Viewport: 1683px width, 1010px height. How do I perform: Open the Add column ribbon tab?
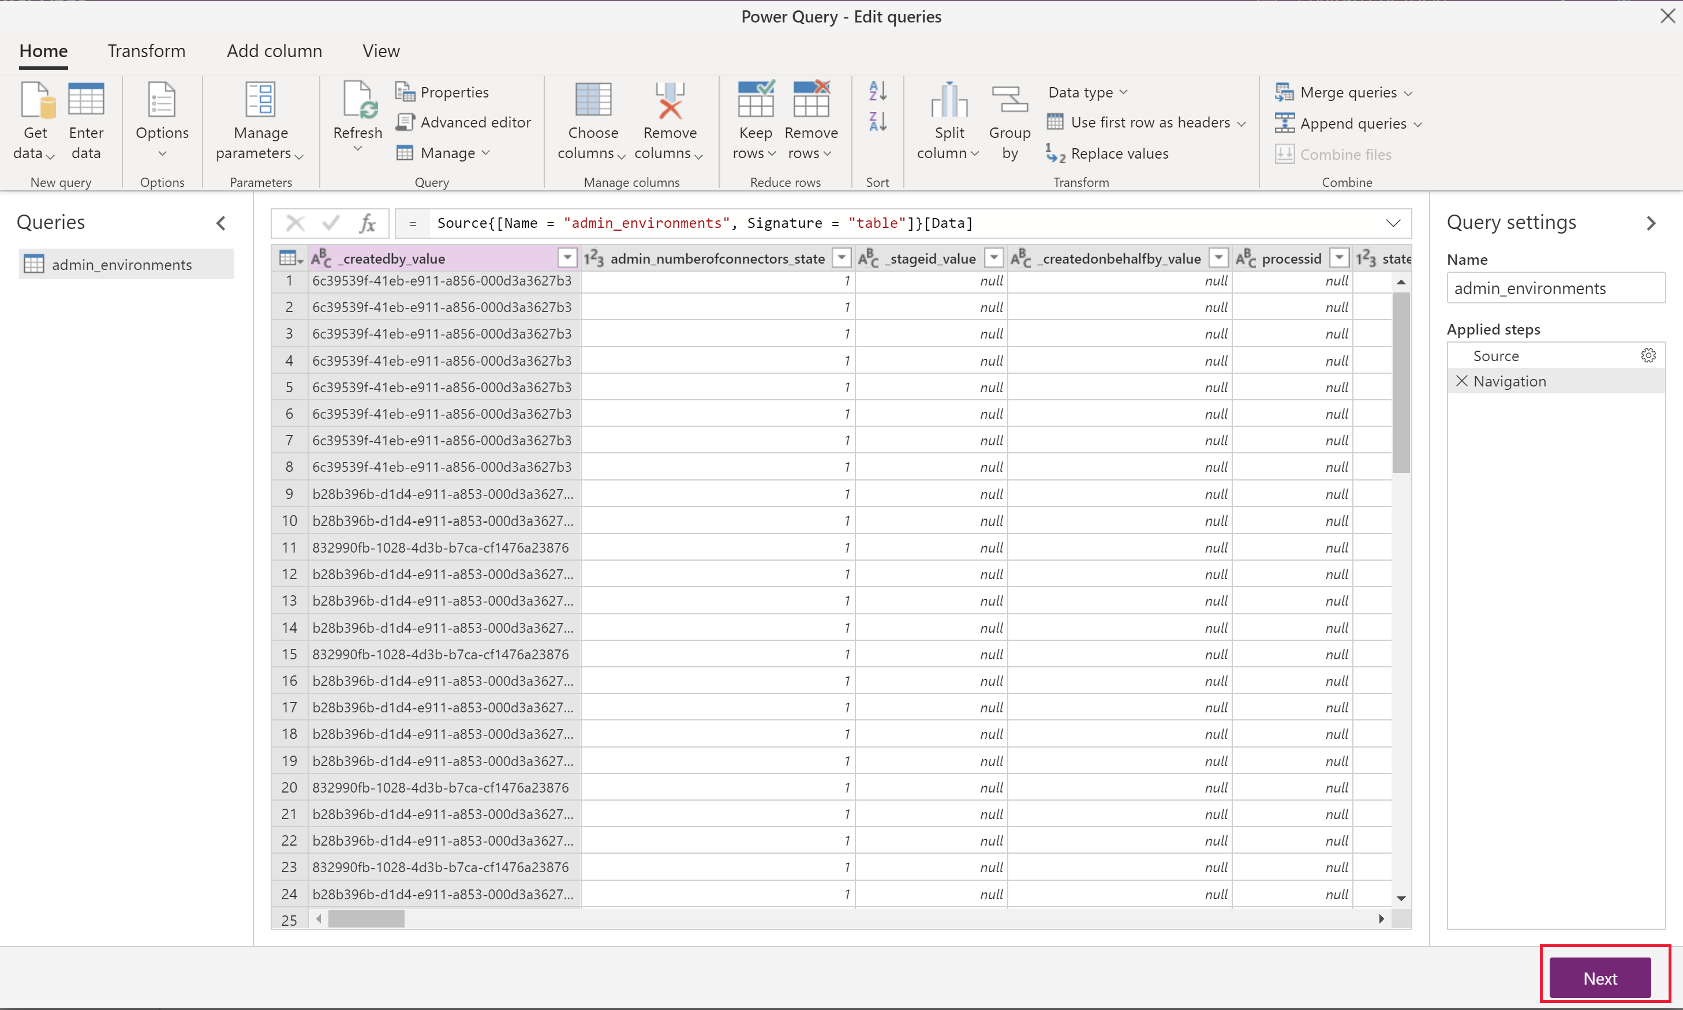coord(274,50)
